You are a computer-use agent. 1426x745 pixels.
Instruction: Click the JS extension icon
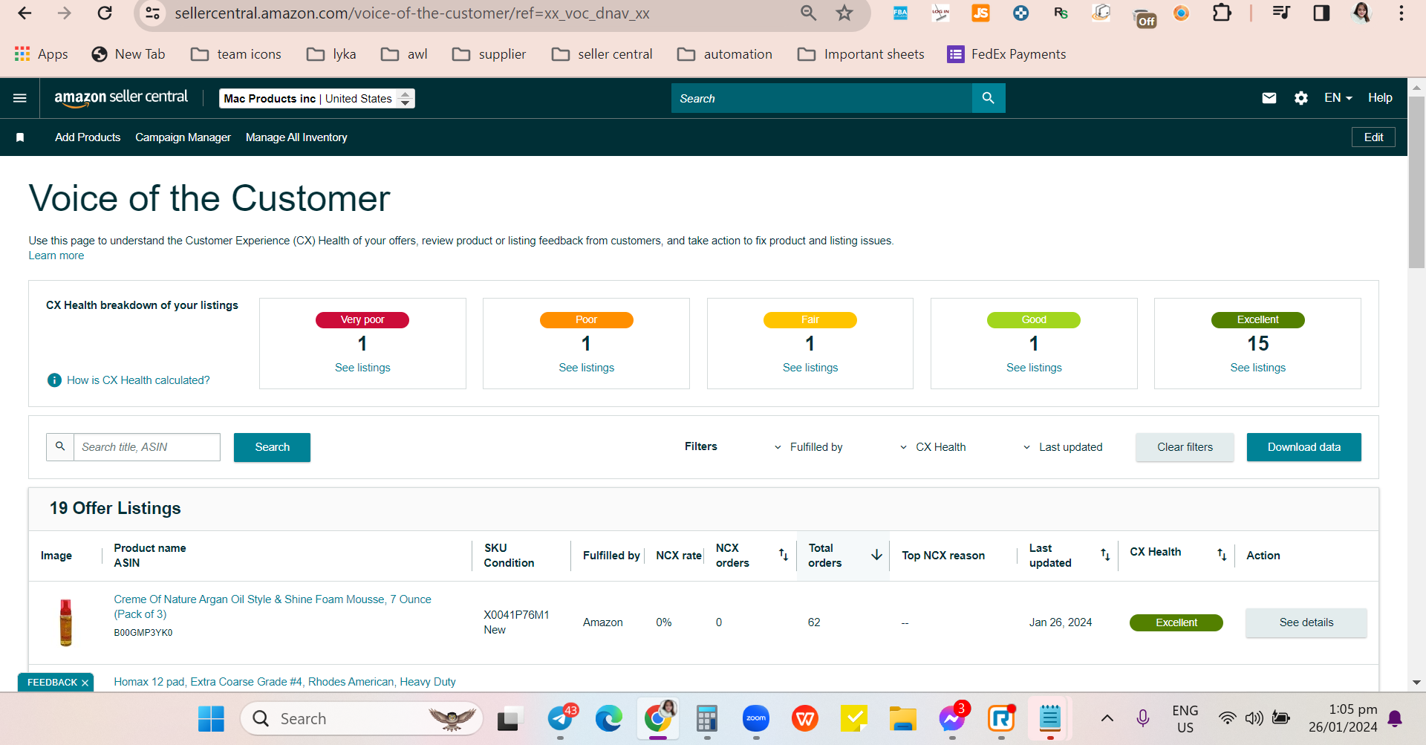coord(980,13)
